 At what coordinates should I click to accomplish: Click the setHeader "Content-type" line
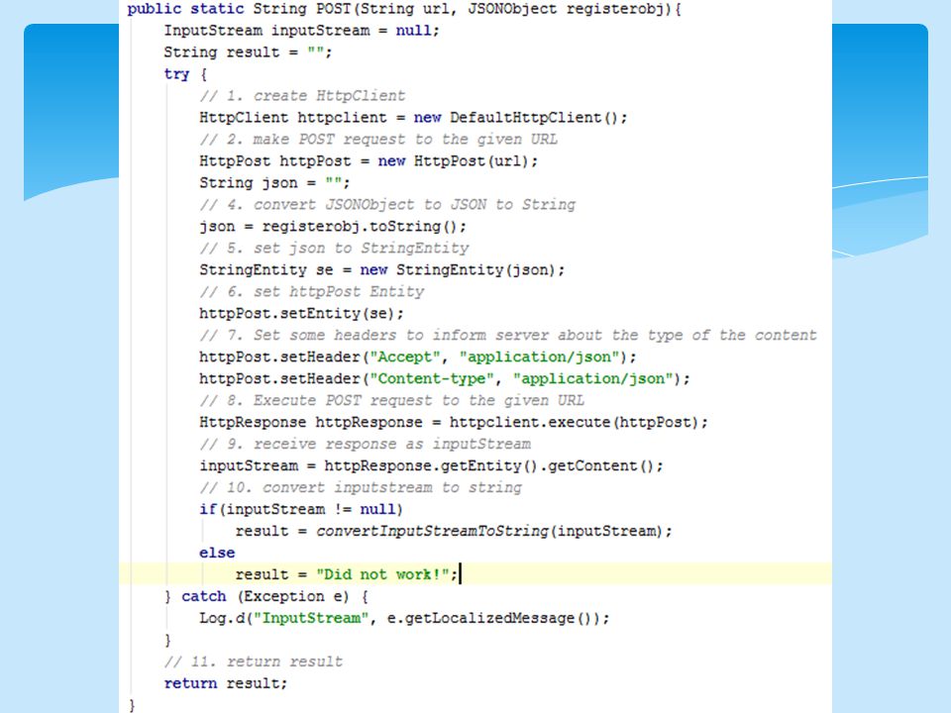click(445, 379)
